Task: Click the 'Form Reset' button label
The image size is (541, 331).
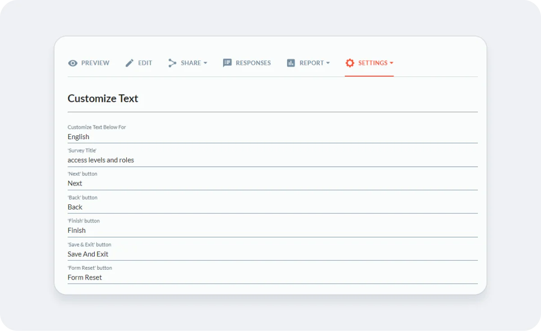Action: click(90, 268)
